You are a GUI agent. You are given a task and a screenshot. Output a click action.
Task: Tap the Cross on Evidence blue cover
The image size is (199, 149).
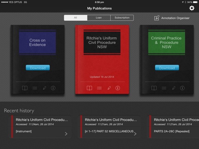(37, 42)
